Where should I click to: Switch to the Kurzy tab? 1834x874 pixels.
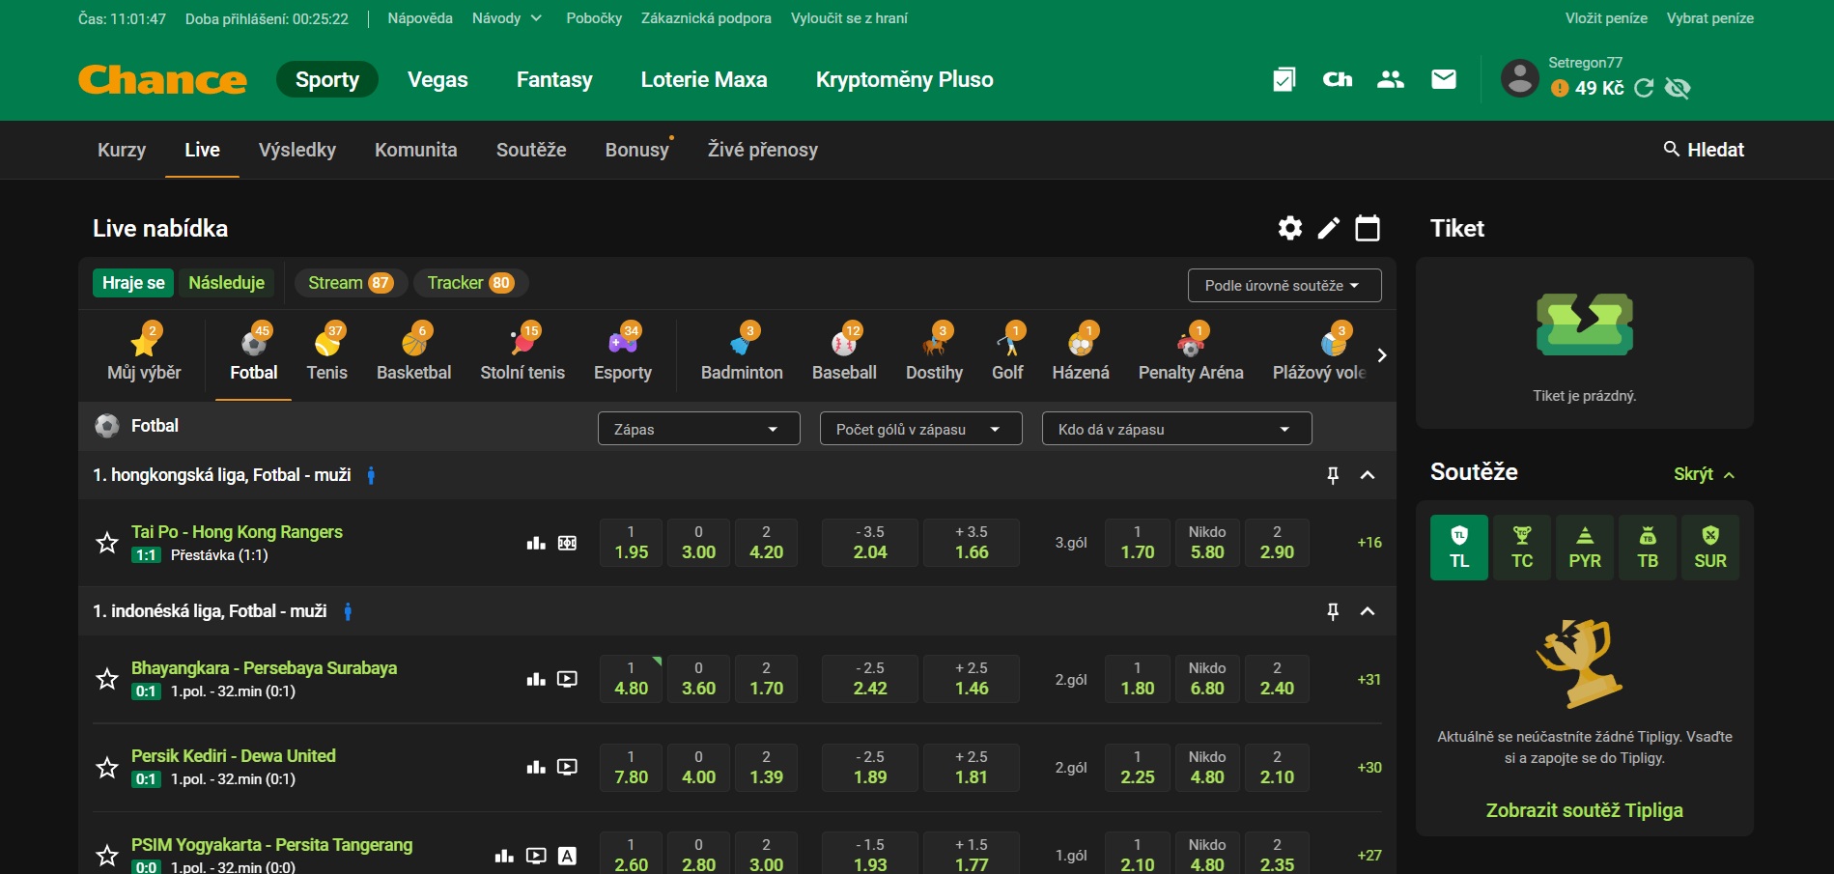coord(122,150)
